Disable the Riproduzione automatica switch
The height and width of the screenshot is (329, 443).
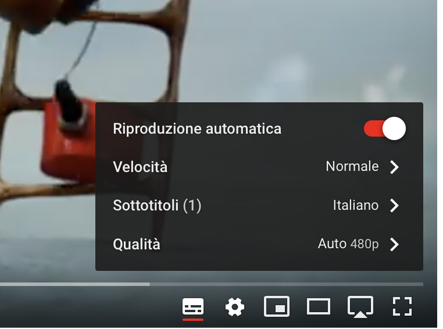pos(385,128)
